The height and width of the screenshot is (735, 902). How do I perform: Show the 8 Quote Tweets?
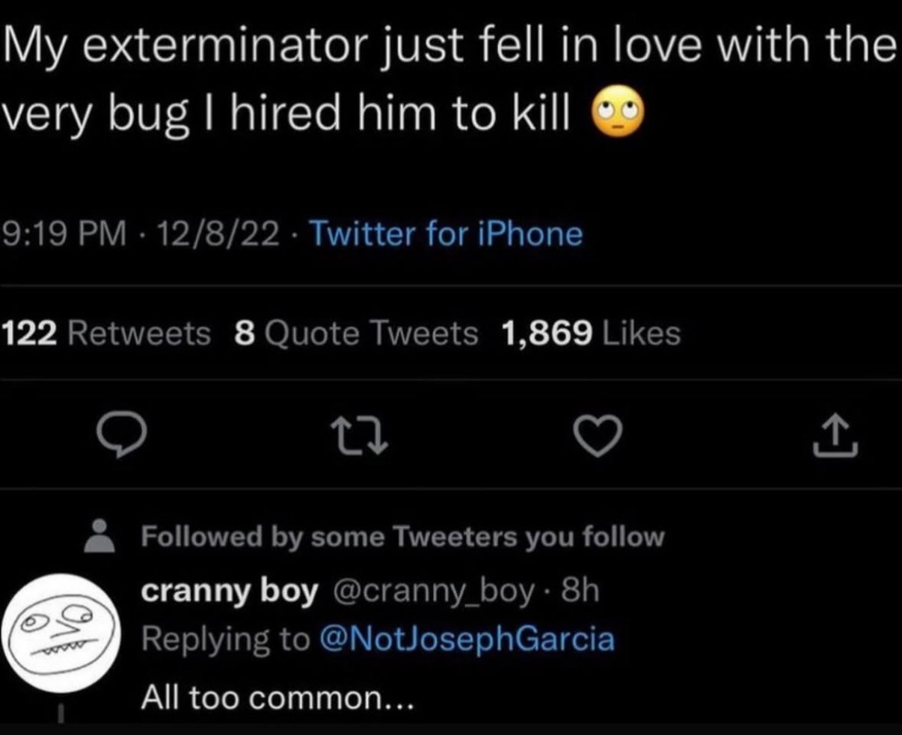(x=356, y=333)
